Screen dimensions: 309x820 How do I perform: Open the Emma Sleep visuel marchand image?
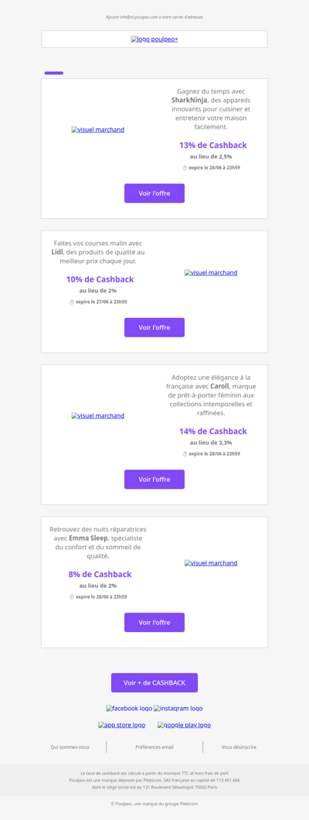[211, 563]
